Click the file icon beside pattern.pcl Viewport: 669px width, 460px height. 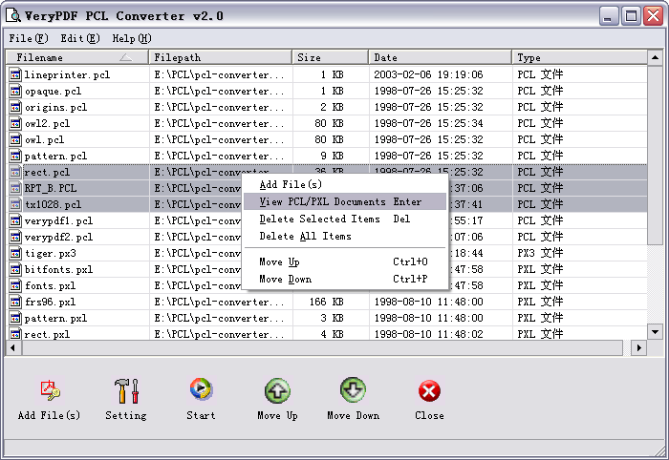[x=15, y=156]
